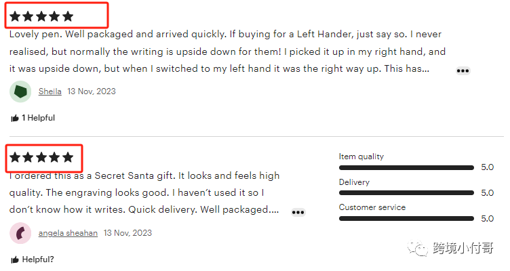Click the Item quality rating bar

click(x=406, y=167)
